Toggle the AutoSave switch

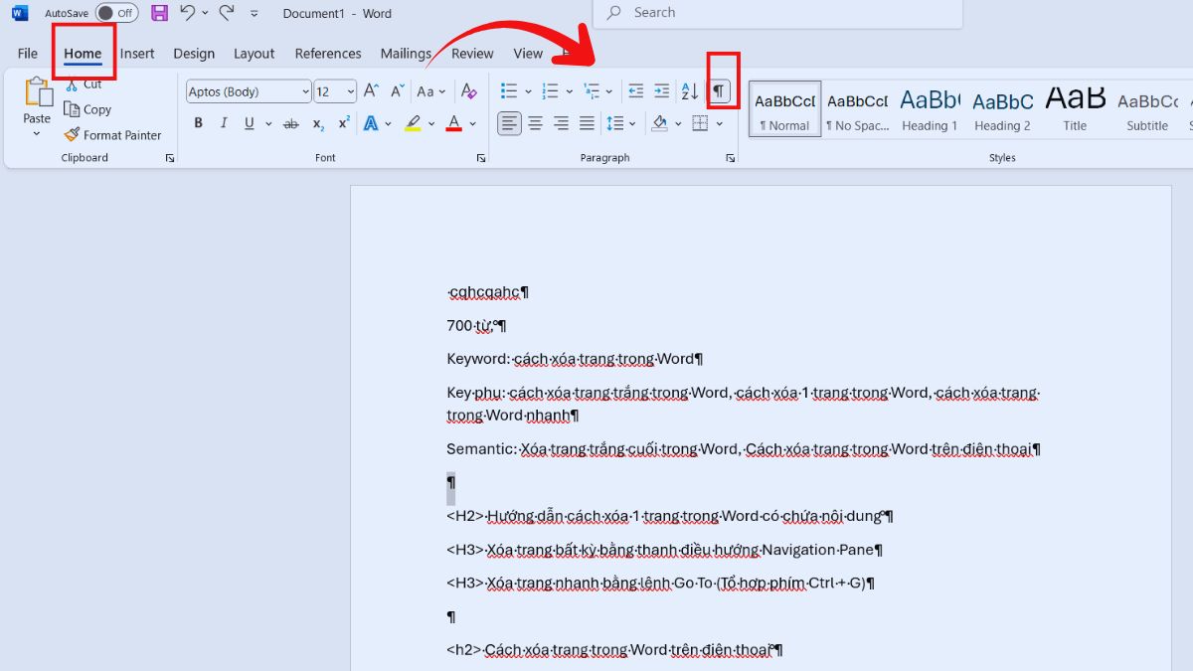click(x=116, y=13)
